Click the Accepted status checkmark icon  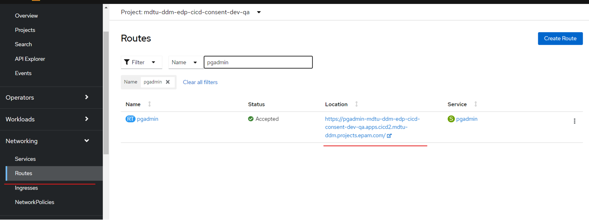point(251,119)
